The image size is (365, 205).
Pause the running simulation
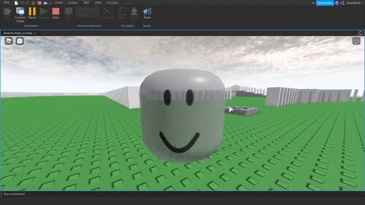[32, 13]
